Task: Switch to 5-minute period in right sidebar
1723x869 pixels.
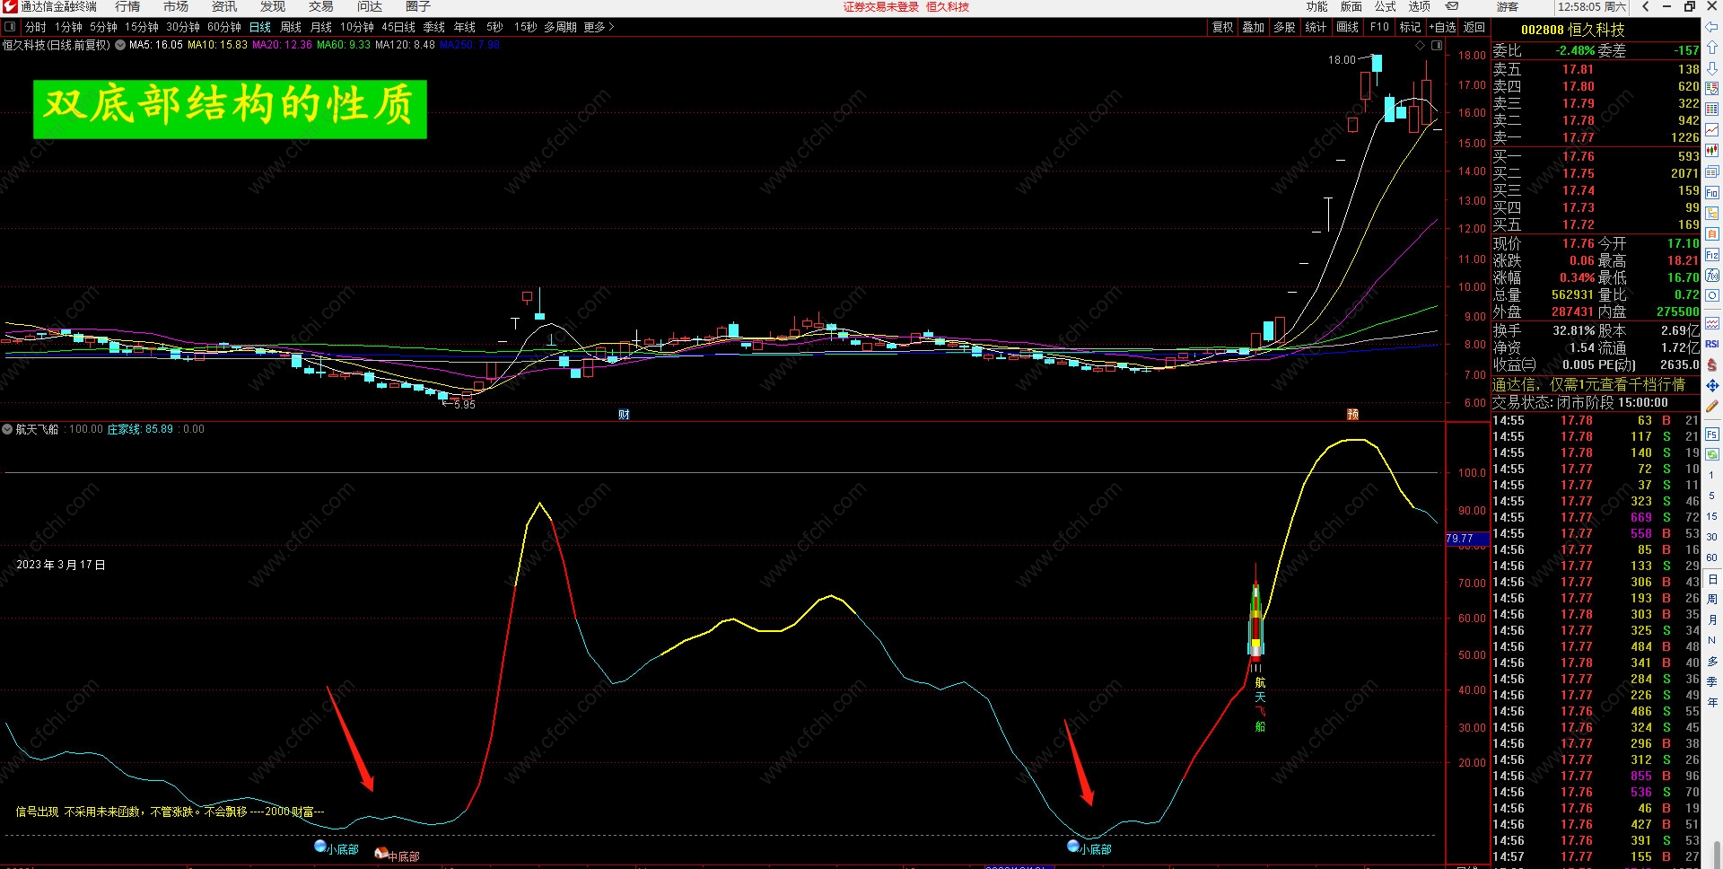Action: click(1712, 496)
